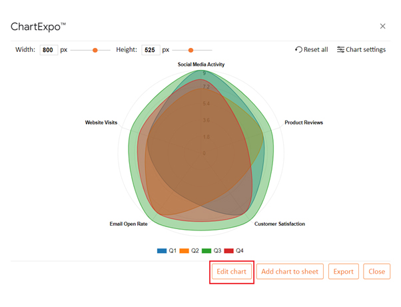Close the ChartExpo dialog with X
The height and width of the screenshot is (307, 401).
click(x=382, y=26)
